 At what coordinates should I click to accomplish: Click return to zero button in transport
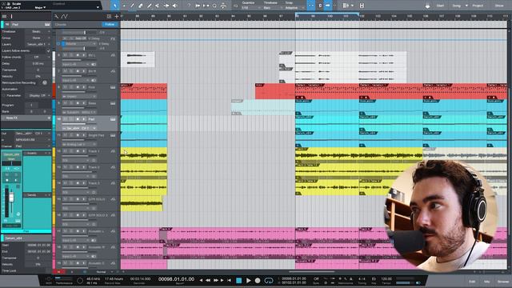pos(230,280)
